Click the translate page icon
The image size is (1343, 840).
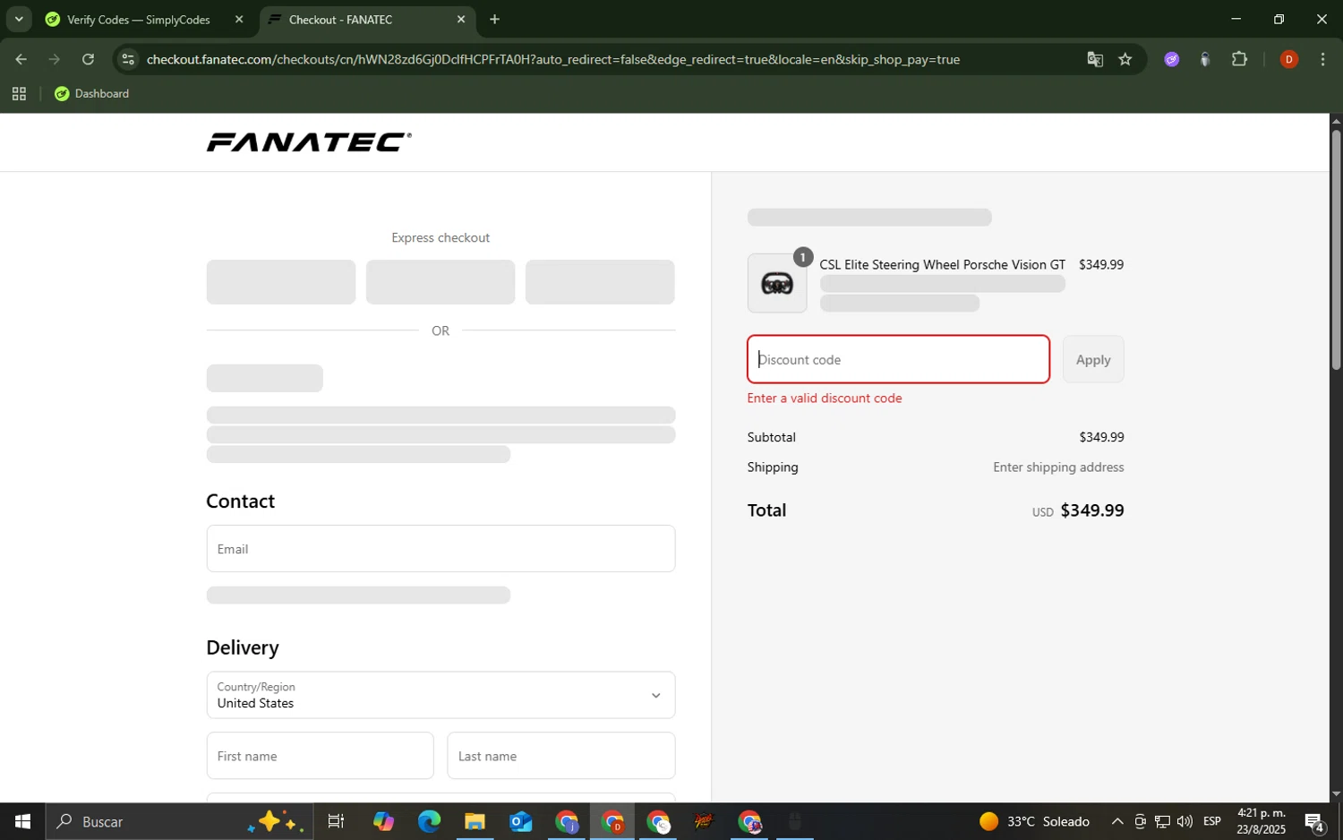(1095, 59)
